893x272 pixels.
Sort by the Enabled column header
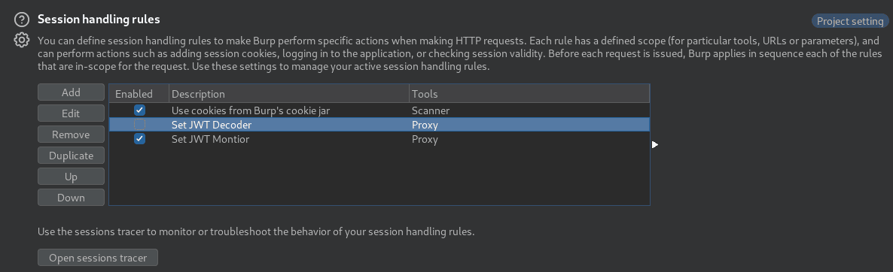[139, 94]
